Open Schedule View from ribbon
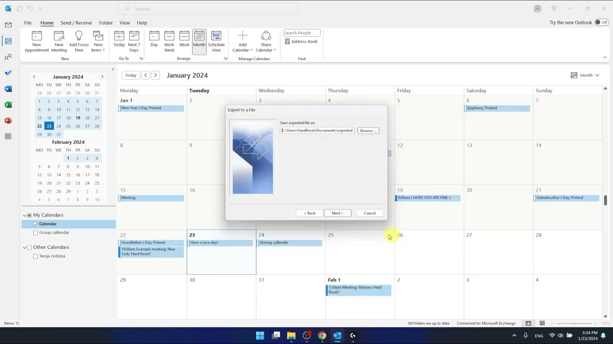Screen dimensions: 613x344 click(x=216, y=42)
